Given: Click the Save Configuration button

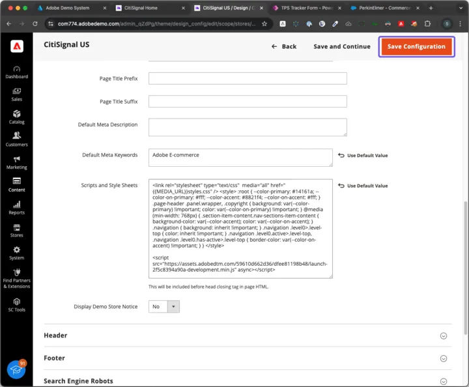Looking at the screenshot, I should 416,47.
